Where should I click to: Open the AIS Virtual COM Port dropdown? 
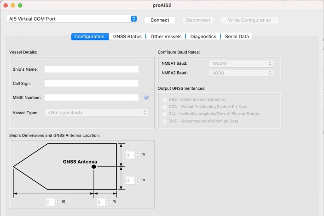pyautogui.click(x=72, y=19)
